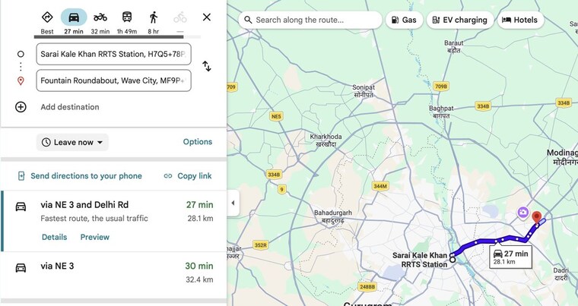Click the Sarai Kale Khan origin circle on map

(453, 259)
